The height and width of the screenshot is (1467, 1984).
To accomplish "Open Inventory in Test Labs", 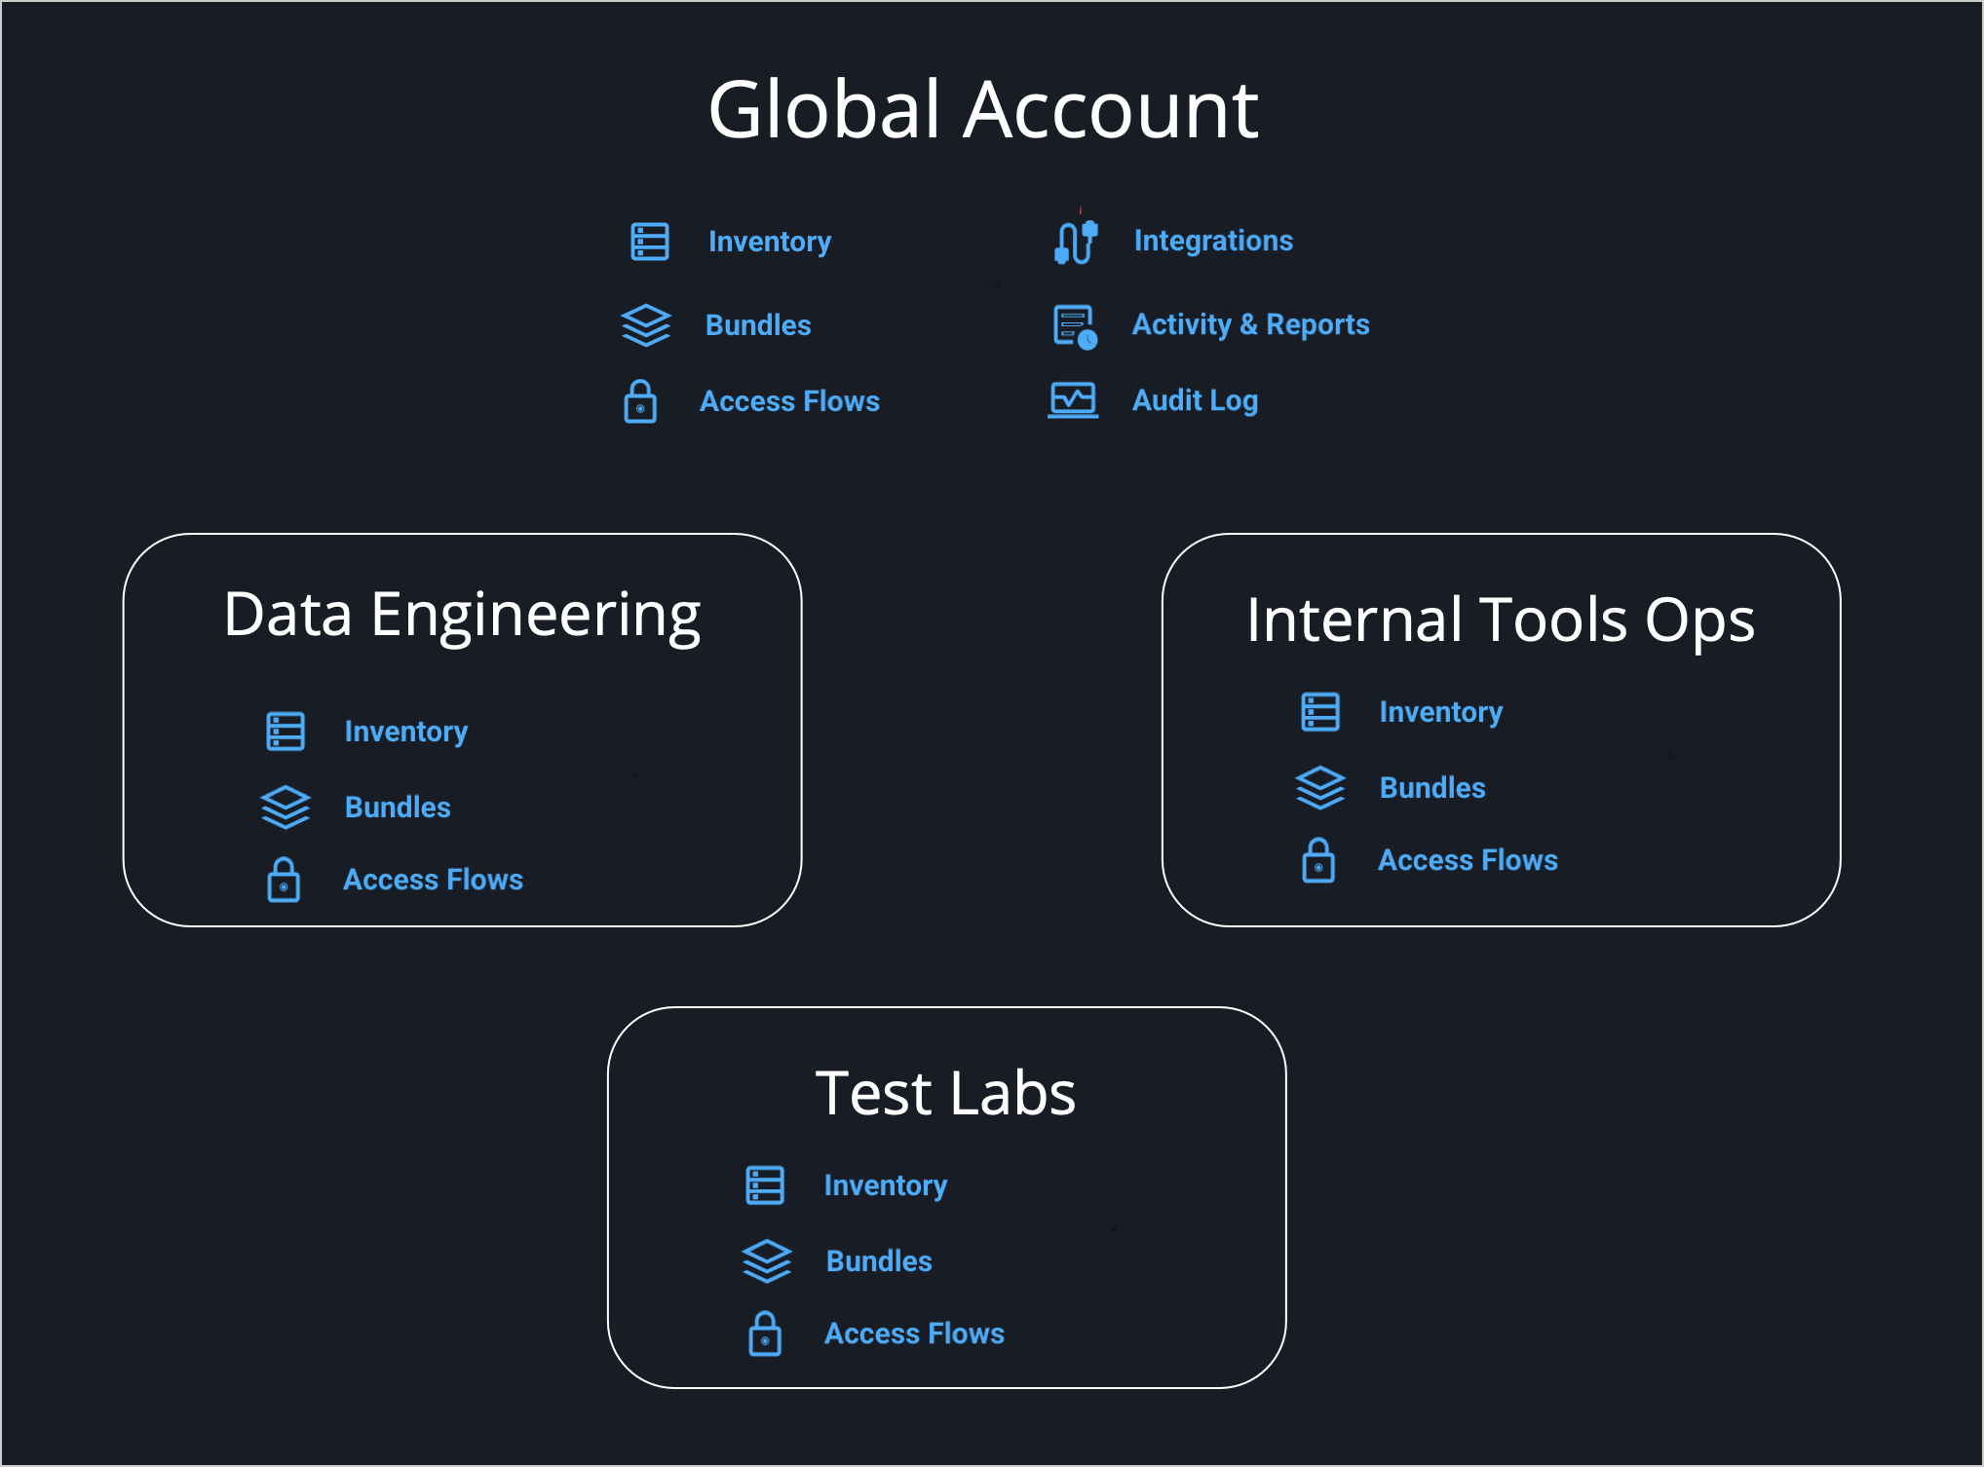I will point(885,1185).
